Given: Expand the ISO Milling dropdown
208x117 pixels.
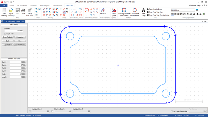Looking at the screenshot, I should (x=194, y=10).
